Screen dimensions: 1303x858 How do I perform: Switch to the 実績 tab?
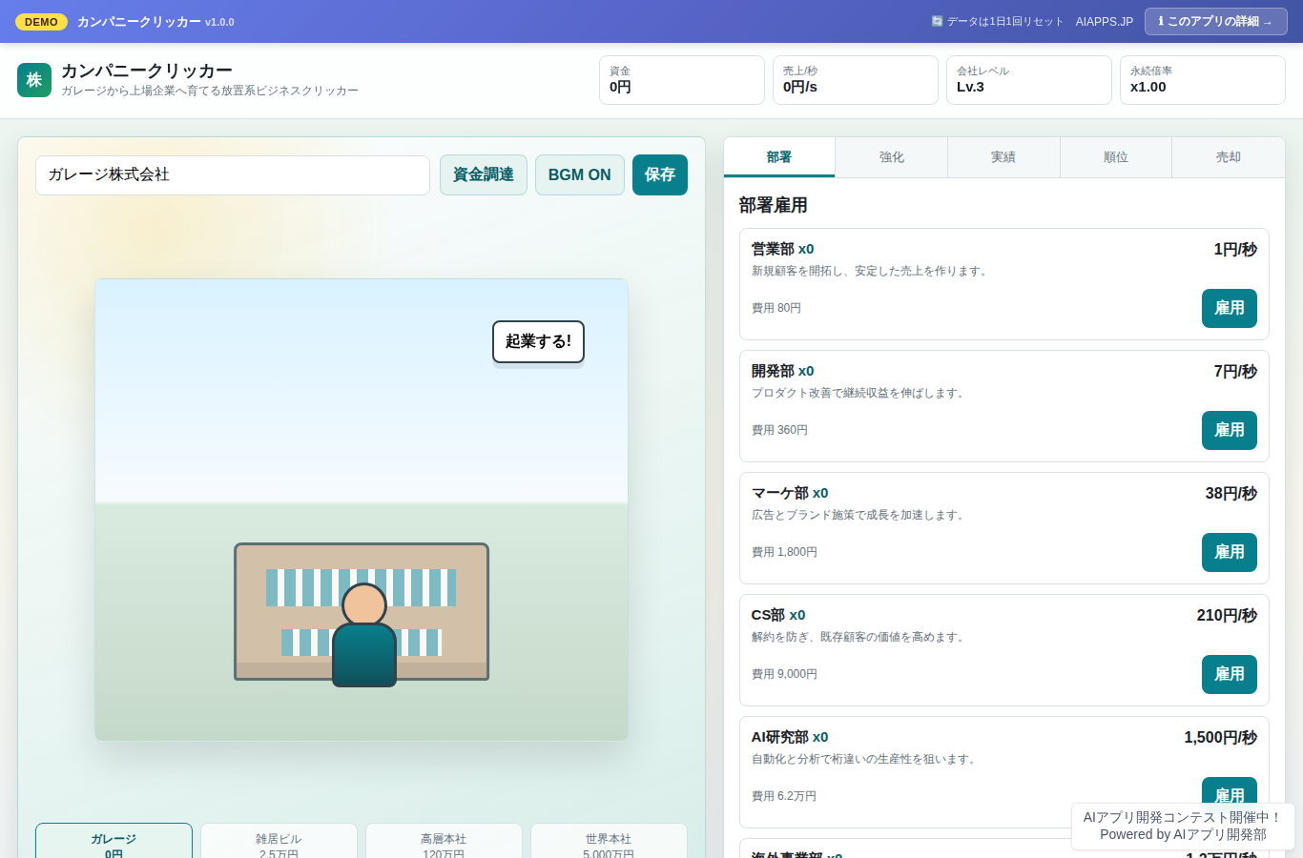tap(1003, 157)
